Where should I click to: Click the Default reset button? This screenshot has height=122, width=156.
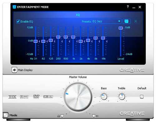pyautogui.click(x=142, y=97)
